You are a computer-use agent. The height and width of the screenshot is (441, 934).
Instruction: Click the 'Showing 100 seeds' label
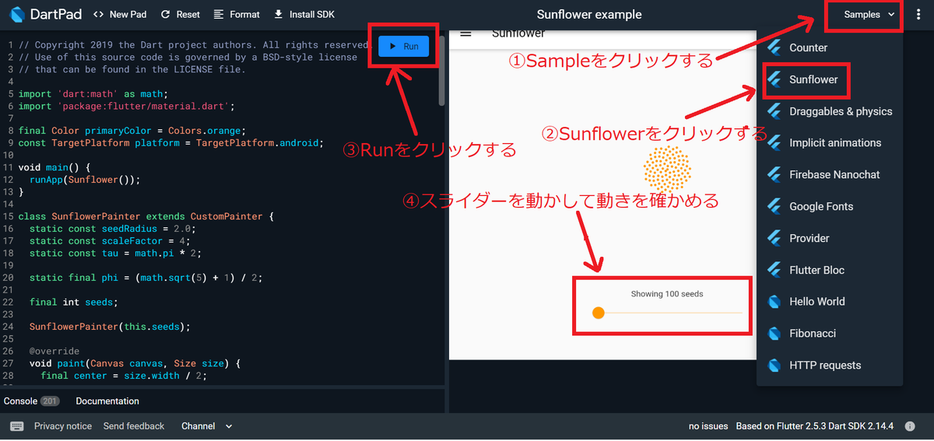point(667,294)
